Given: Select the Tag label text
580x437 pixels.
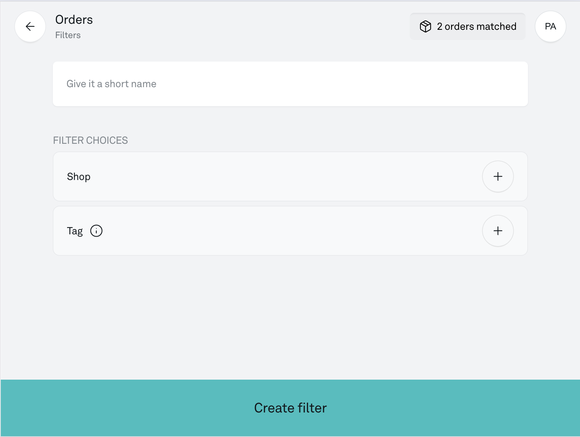Looking at the screenshot, I should (x=75, y=231).
